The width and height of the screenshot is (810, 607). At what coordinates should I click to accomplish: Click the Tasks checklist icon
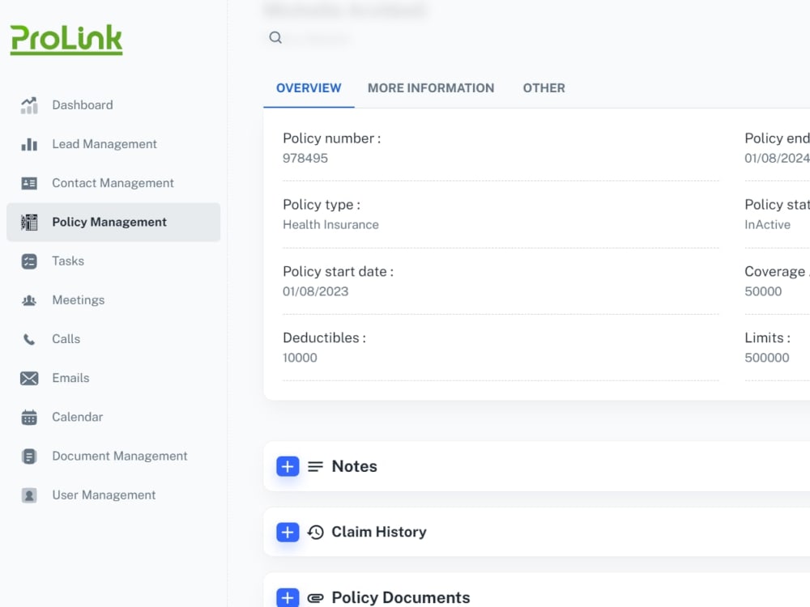pyautogui.click(x=29, y=261)
